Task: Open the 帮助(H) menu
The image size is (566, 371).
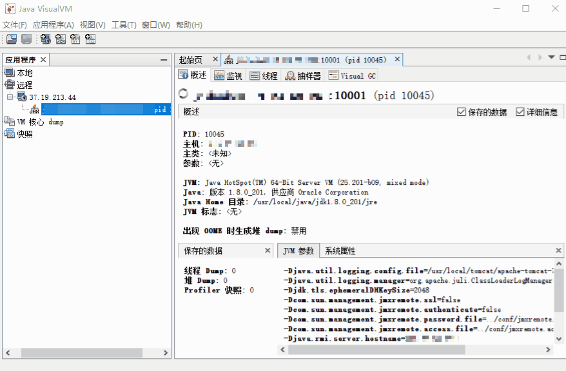Action: click(189, 25)
